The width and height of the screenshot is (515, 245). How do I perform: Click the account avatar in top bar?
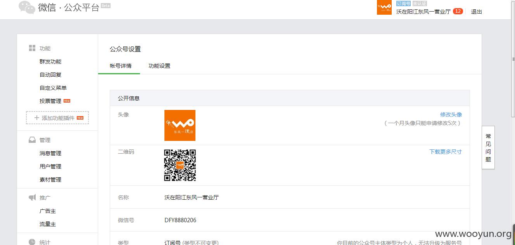(384, 7)
